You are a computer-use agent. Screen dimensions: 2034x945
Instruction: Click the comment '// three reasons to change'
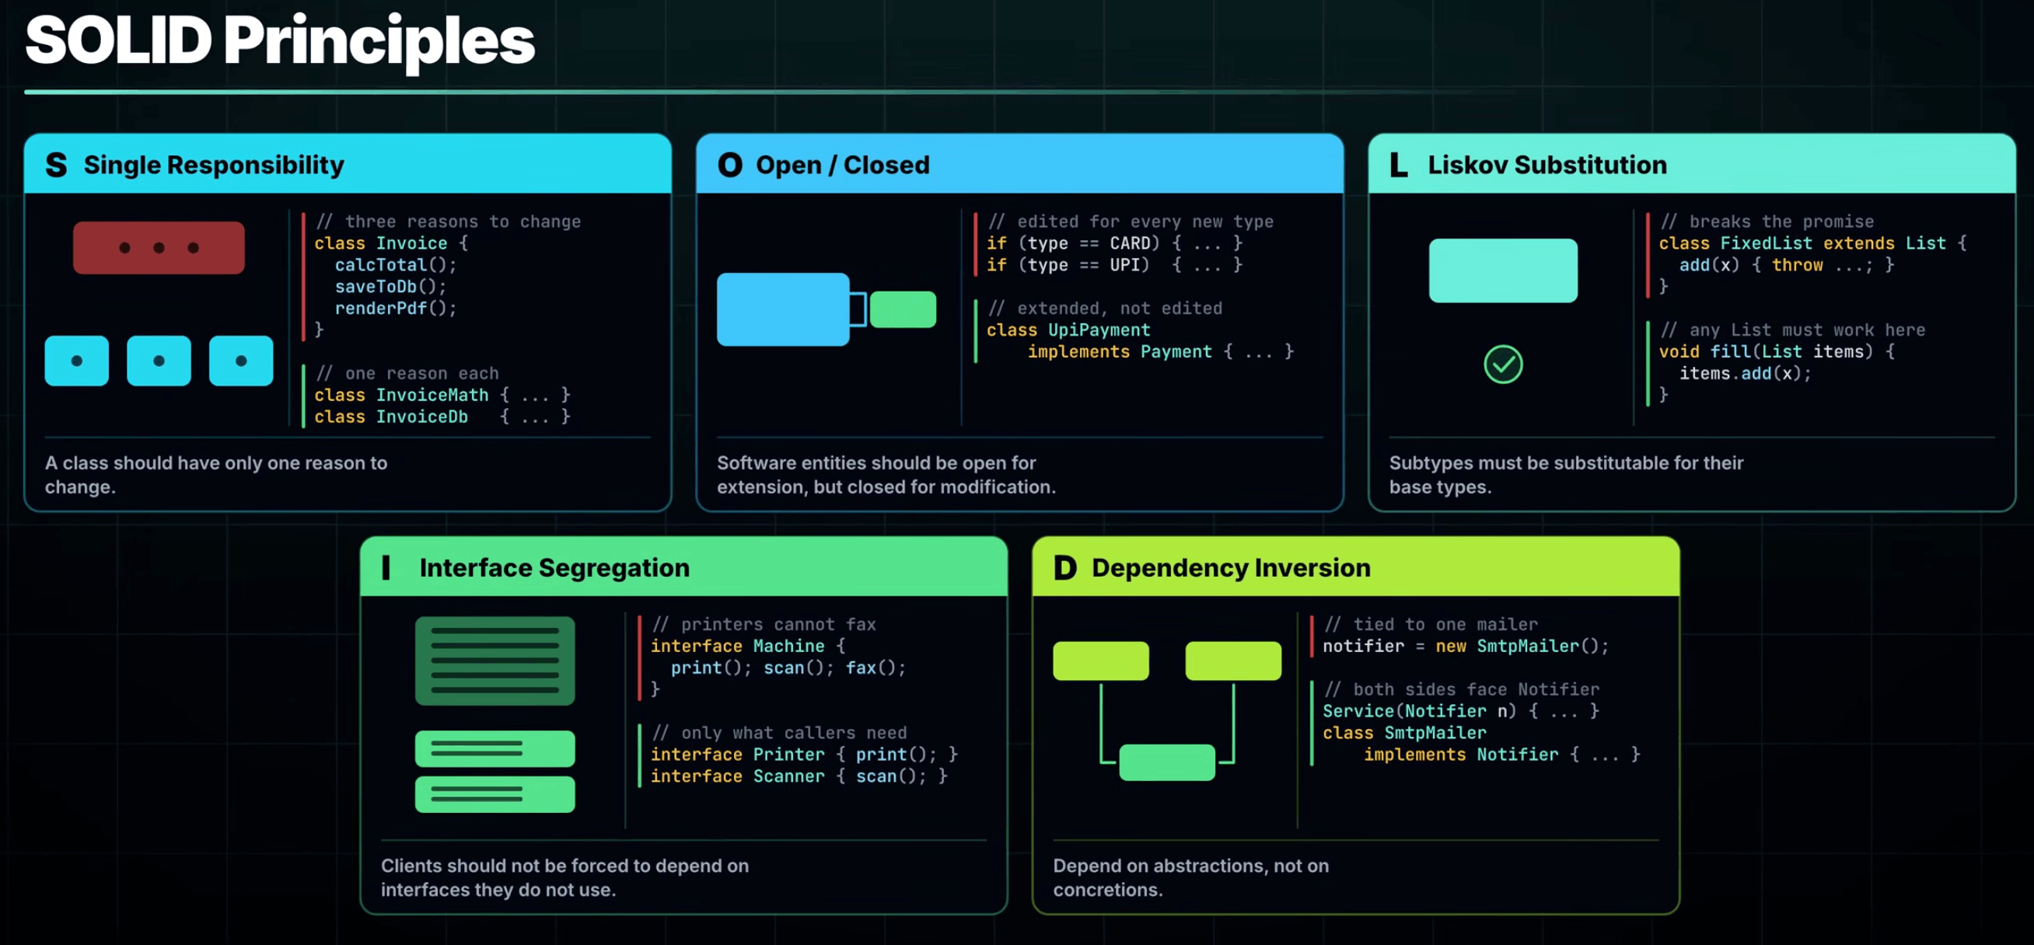coord(448,221)
